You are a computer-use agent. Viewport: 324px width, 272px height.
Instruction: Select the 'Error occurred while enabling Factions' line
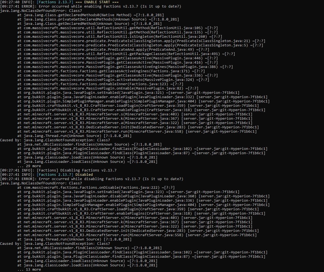(91, 6)
